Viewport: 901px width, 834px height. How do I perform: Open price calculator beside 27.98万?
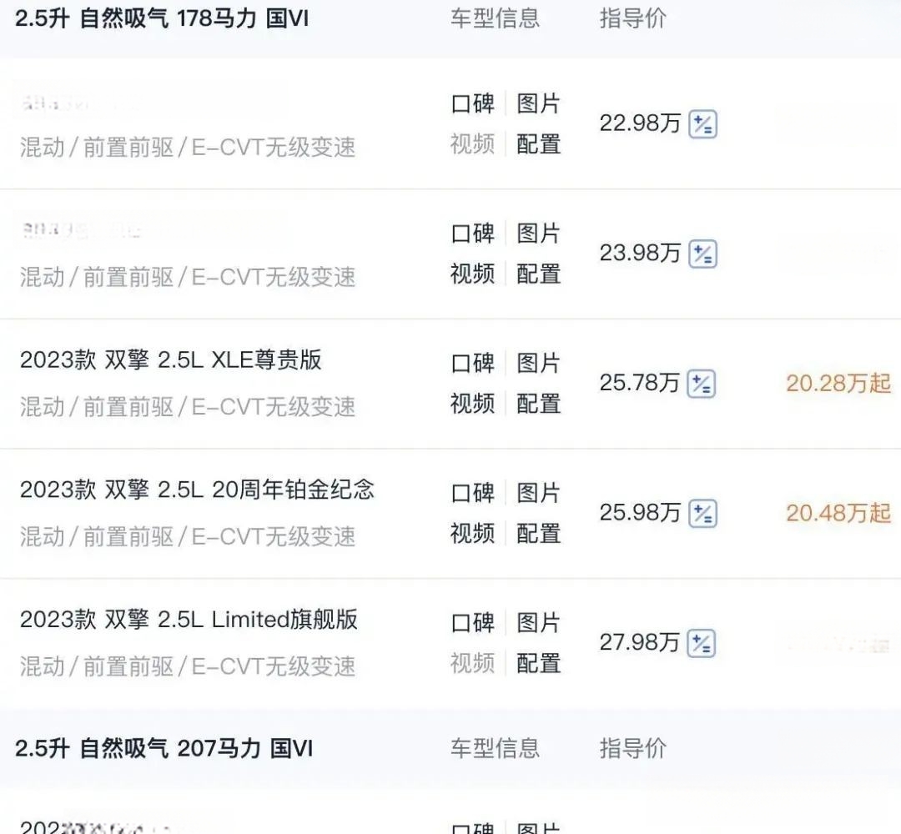tap(702, 644)
